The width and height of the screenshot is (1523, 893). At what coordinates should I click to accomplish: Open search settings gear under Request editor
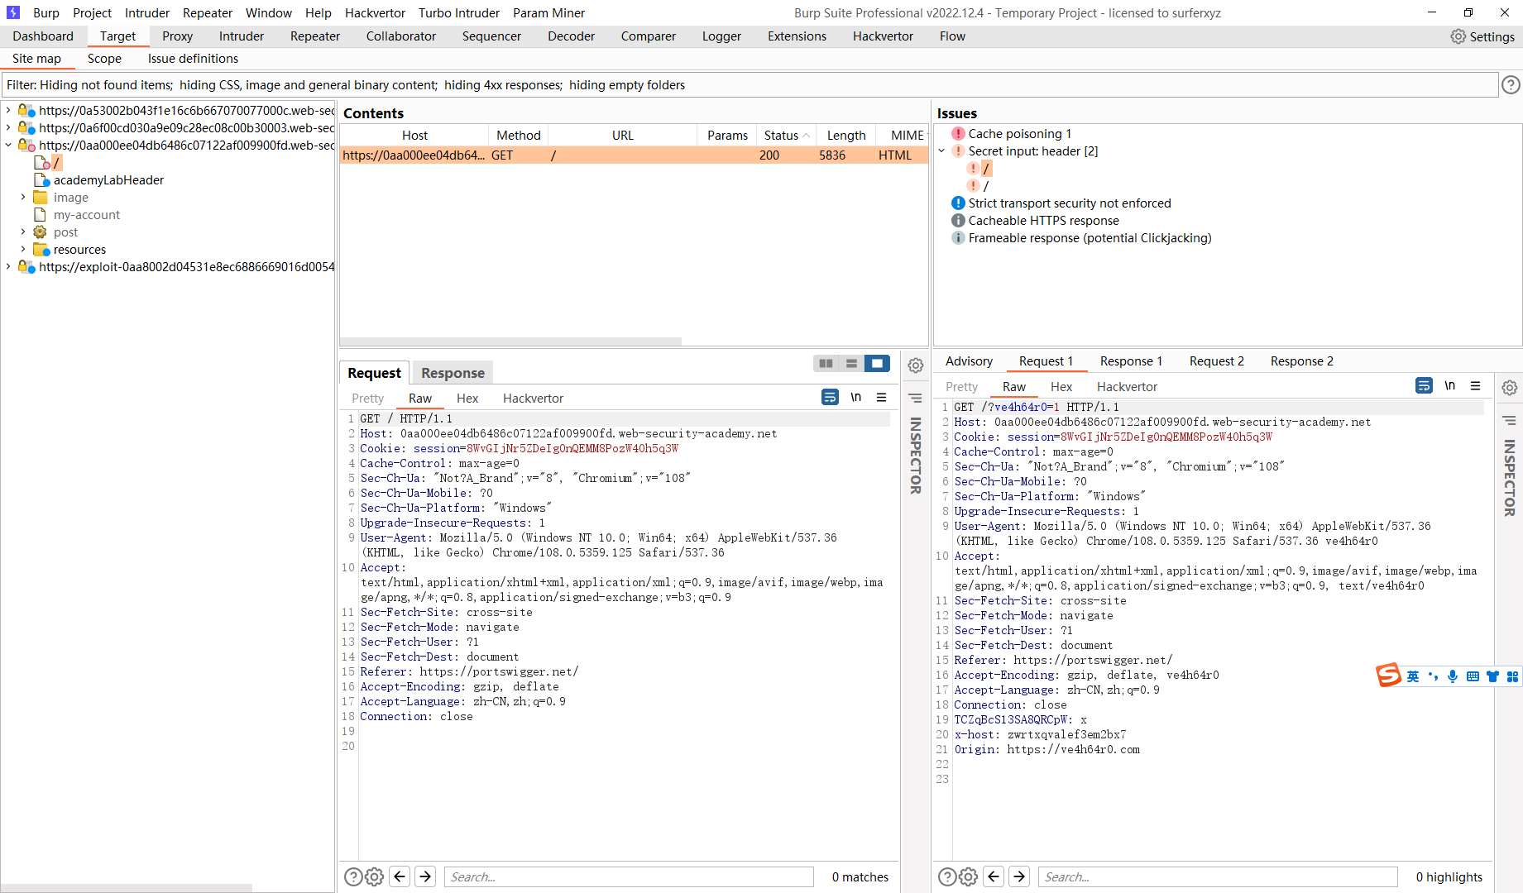click(x=374, y=876)
